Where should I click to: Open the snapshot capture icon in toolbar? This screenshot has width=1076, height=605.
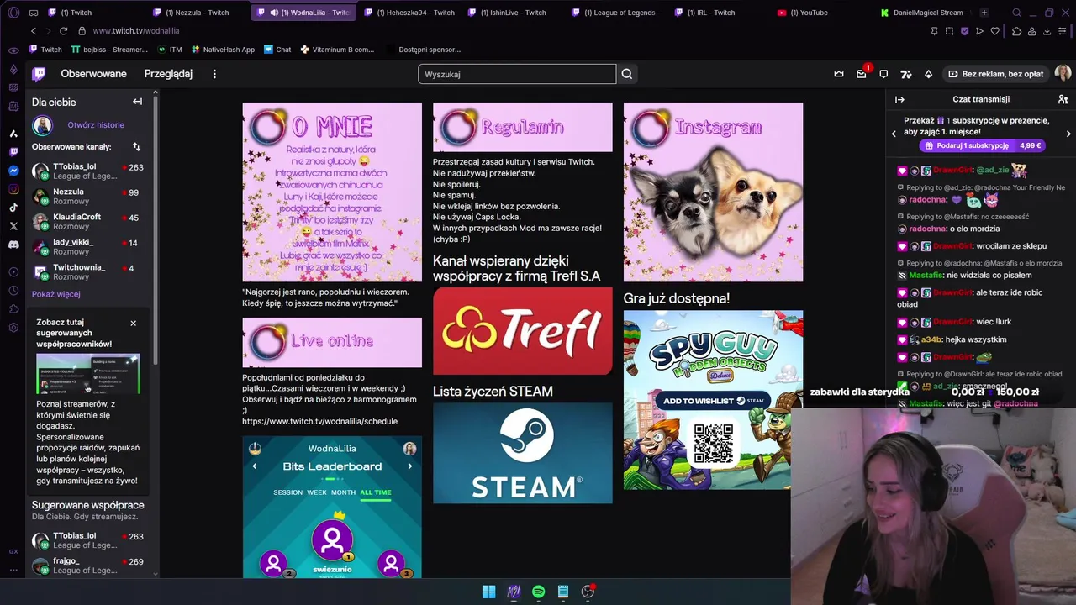coord(949,31)
